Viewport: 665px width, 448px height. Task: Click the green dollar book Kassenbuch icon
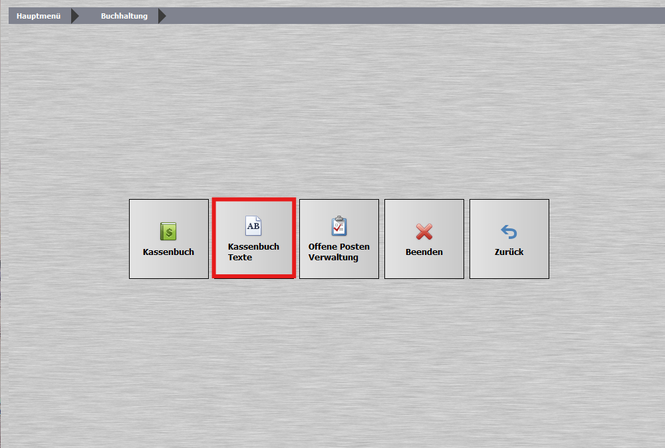168,231
